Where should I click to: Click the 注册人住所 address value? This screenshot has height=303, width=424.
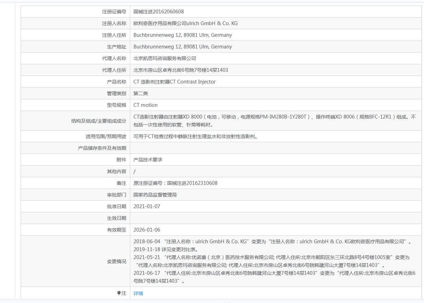coord(182,35)
